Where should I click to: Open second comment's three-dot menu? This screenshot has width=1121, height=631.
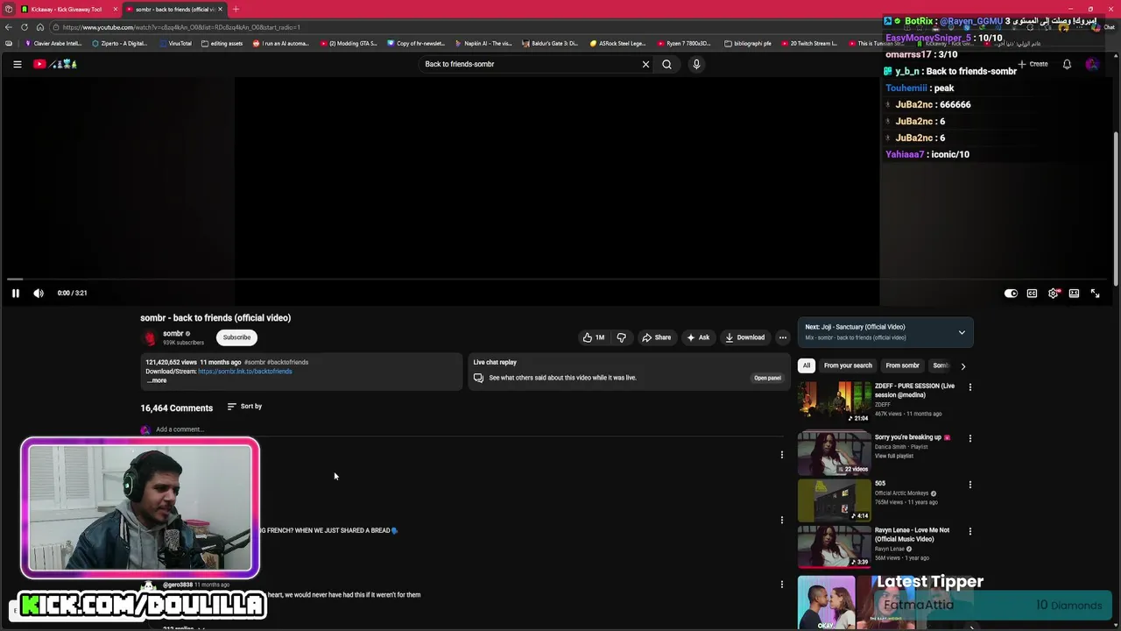click(x=782, y=520)
